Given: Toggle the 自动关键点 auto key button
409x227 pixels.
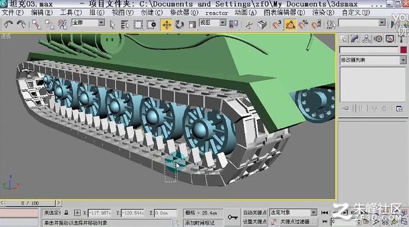Looking at the screenshot, I should click(255, 213).
